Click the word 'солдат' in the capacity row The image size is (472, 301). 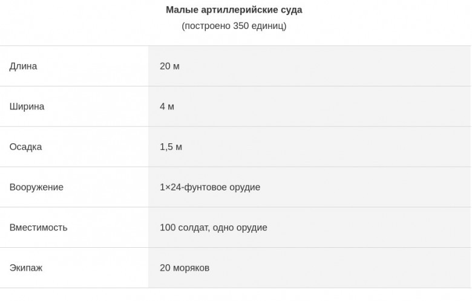click(x=194, y=227)
